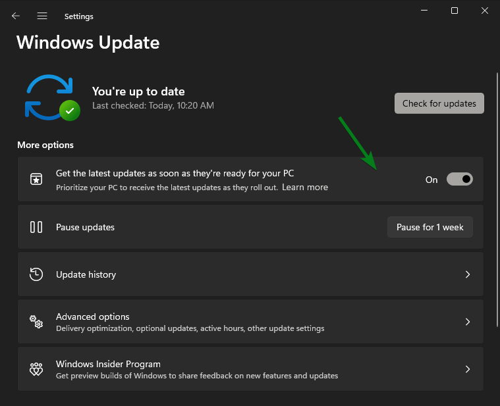Click the More options heading

point(45,145)
